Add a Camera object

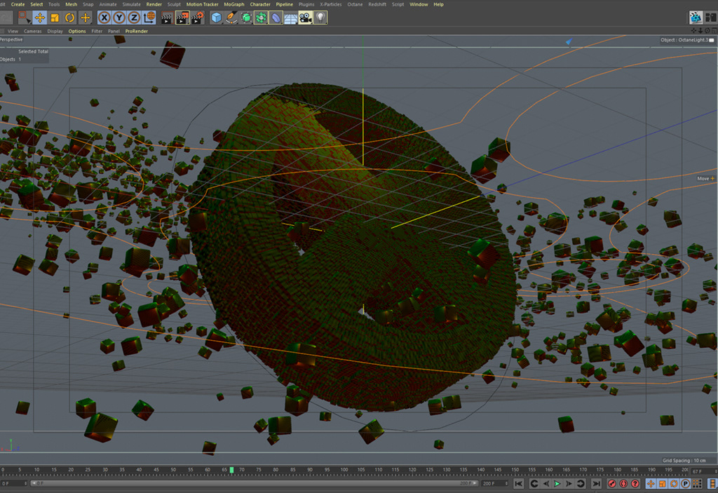click(x=306, y=18)
